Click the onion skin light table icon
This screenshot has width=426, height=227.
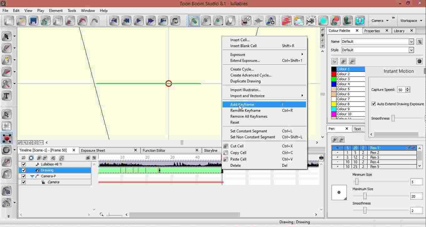coord(231,21)
